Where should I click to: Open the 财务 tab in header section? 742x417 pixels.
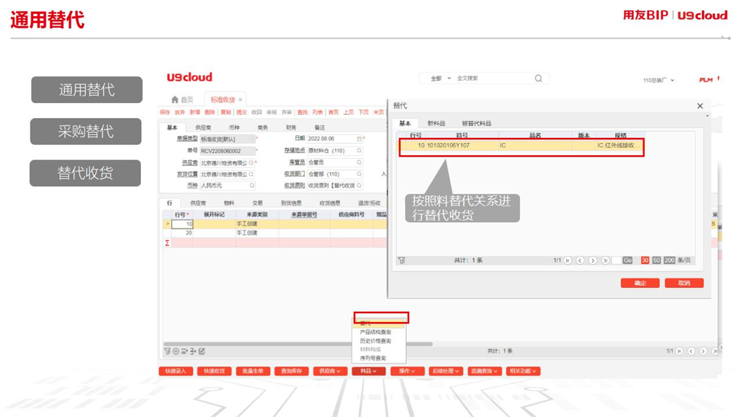291,128
